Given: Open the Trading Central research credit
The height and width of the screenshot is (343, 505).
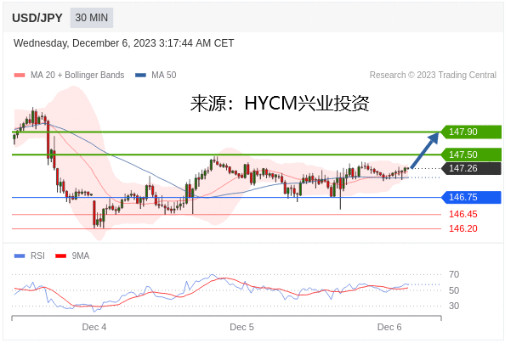Looking at the screenshot, I should tap(433, 75).
